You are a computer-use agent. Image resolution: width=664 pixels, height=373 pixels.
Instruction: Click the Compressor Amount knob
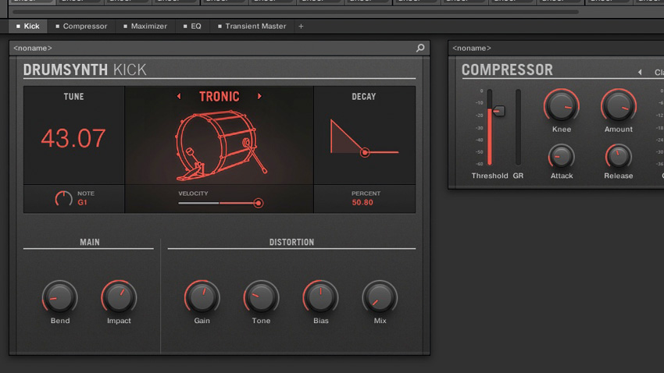pyautogui.click(x=618, y=105)
